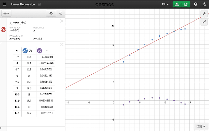209x131 pixels.
Task: Click the regression formula y1~mx1+b
Action: click(18, 23)
